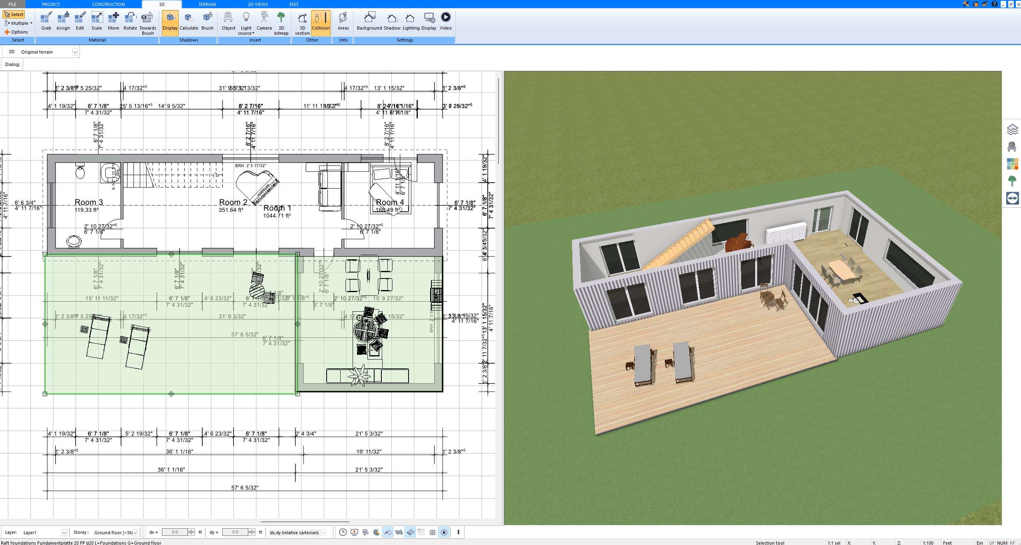
Task: Insert a Camera
Action: pyautogui.click(x=264, y=22)
